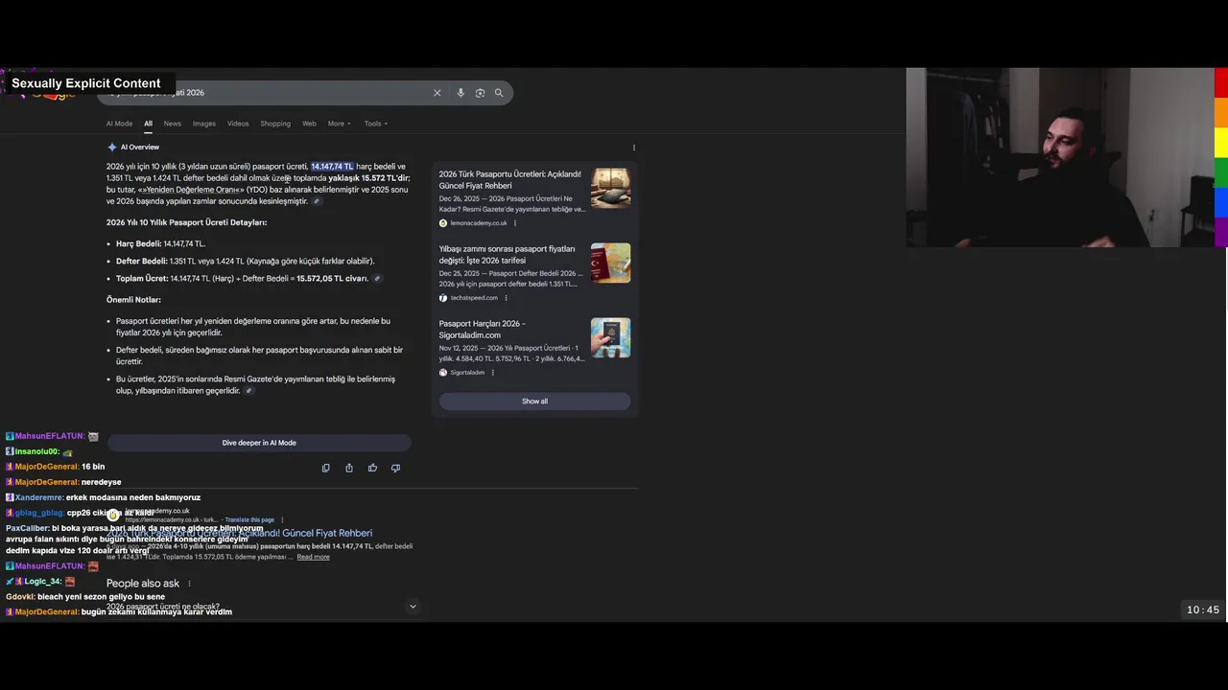Open three-dot menu beside Sigortaladim source
This screenshot has height=690, width=1228.
pos(492,373)
